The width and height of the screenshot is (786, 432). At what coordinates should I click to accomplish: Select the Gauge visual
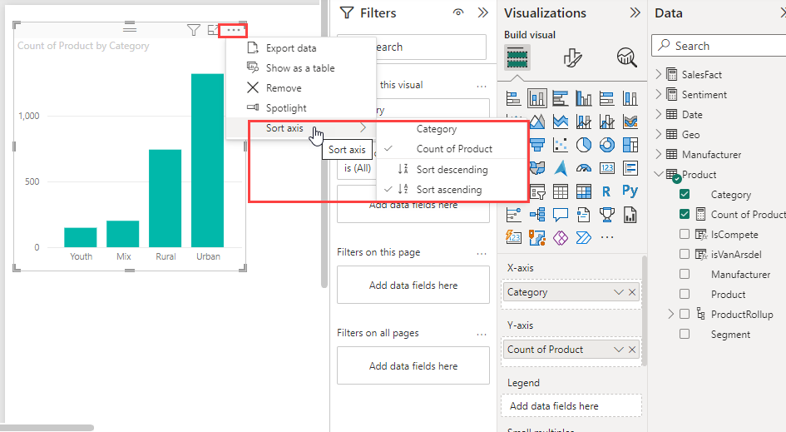584,168
